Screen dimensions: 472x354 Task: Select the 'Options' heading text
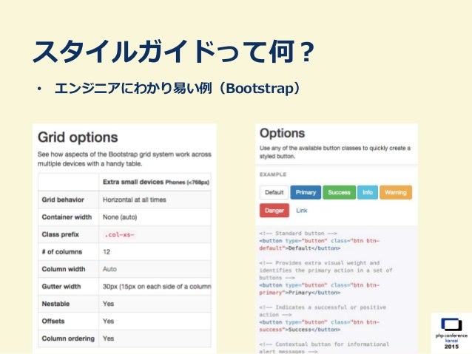click(282, 133)
